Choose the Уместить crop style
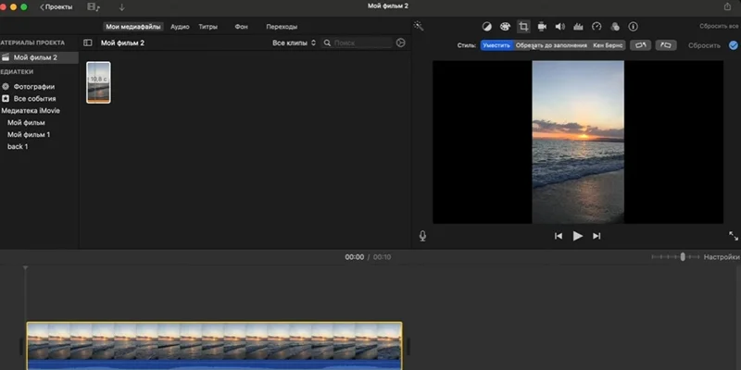 (x=496, y=45)
